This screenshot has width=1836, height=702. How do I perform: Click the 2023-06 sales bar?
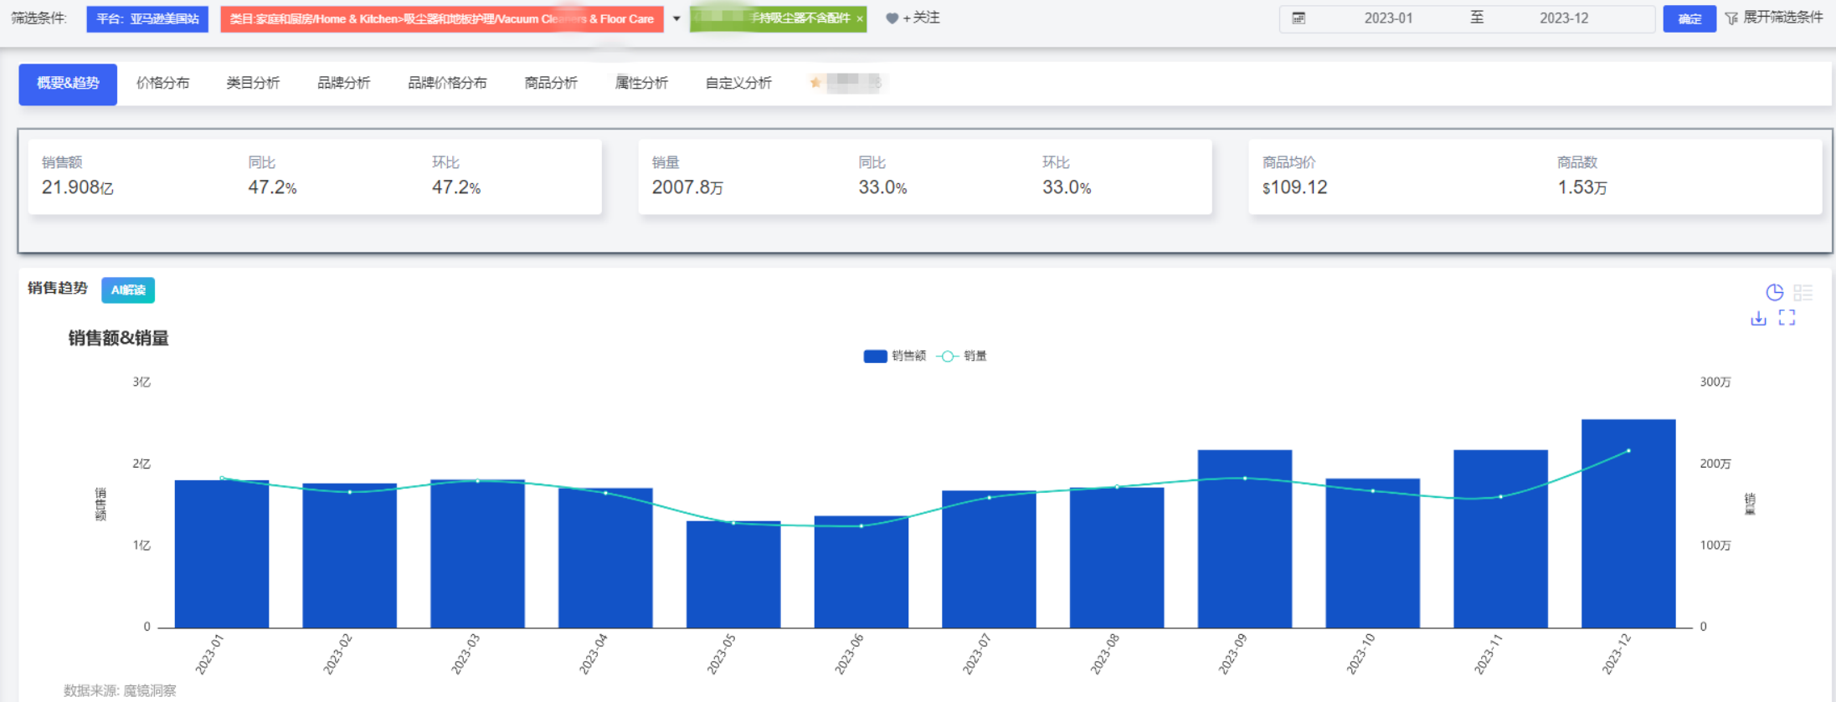(x=861, y=572)
